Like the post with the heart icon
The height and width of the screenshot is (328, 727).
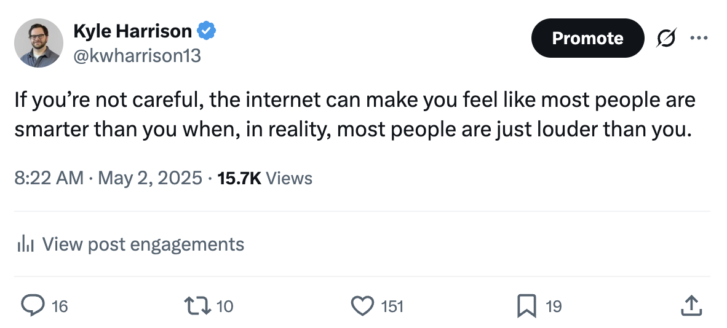click(362, 305)
